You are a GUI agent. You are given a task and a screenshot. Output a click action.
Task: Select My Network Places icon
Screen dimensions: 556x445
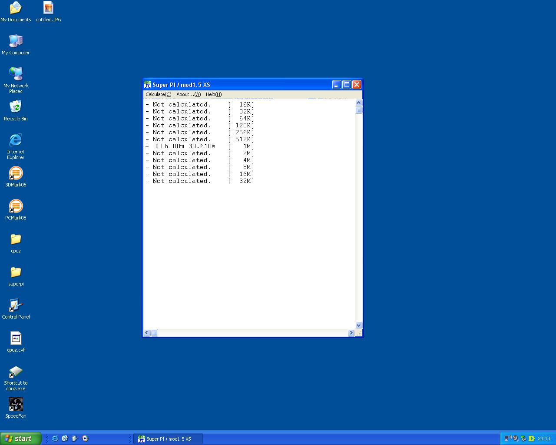click(x=16, y=80)
